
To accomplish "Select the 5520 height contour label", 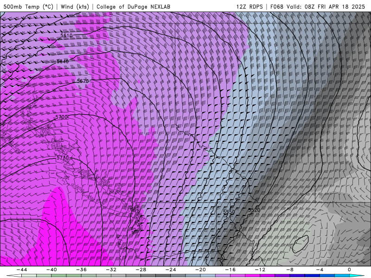I will pos(254,210).
